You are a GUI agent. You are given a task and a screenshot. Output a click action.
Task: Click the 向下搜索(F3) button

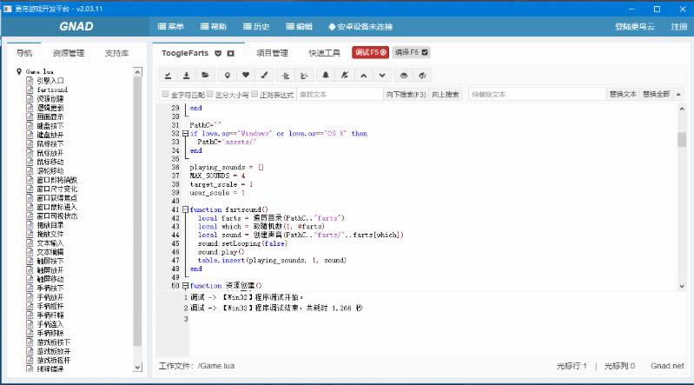(x=406, y=94)
